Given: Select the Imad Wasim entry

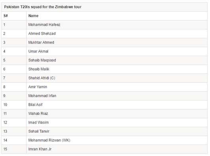Looking at the screenshot, I should 38,122.
